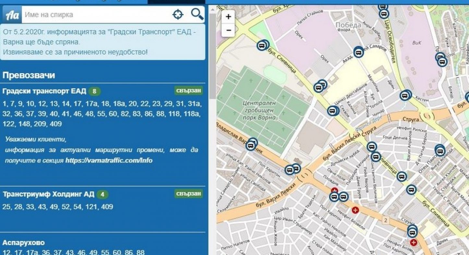Zoom in the map with plus button

tap(228, 17)
